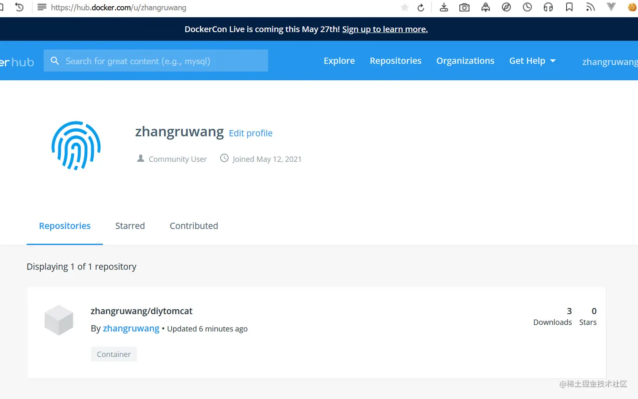Click the rocket speed-up icon
638x399 pixels.
(x=486, y=7)
